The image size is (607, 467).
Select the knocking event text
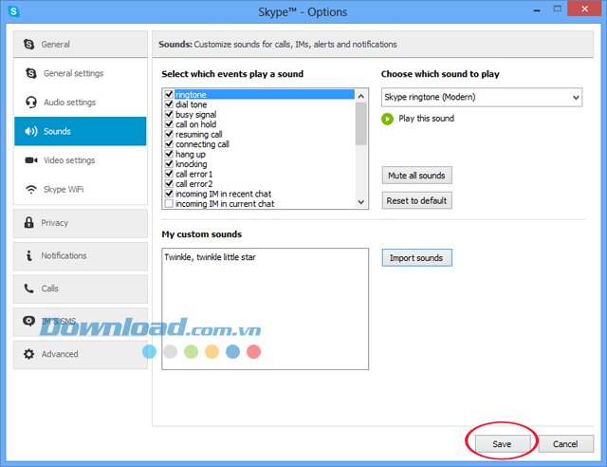click(x=192, y=164)
